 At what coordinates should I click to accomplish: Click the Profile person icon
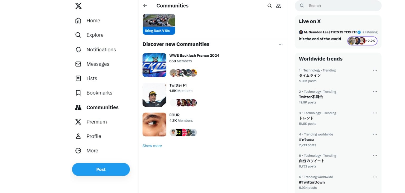[x=78, y=136]
